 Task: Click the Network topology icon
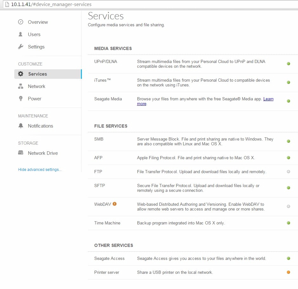(x=21, y=86)
